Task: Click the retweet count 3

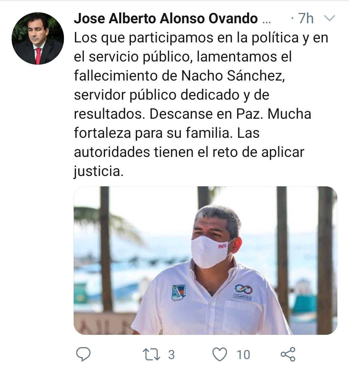Action: (x=172, y=355)
